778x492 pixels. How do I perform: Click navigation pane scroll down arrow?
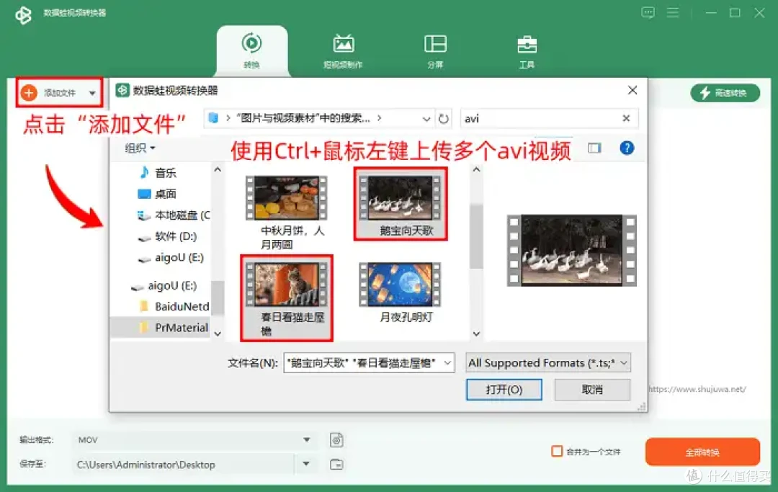(218, 334)
